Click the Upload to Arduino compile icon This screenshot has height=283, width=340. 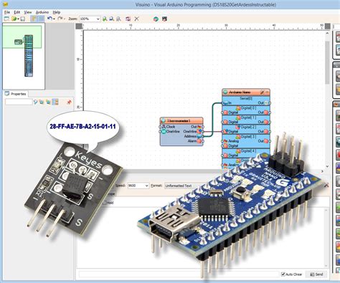click(x=156, y=19)
